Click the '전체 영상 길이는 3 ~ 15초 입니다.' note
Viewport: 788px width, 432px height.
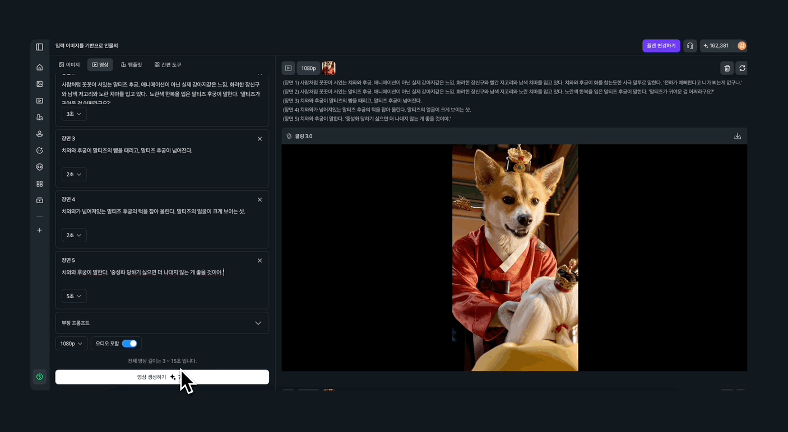[162, 361]
